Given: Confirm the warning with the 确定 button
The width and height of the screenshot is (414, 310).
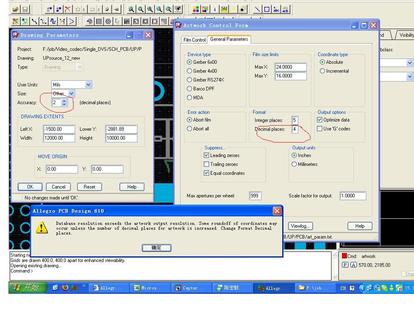Looking at the screenshot, I should (156, 248).
